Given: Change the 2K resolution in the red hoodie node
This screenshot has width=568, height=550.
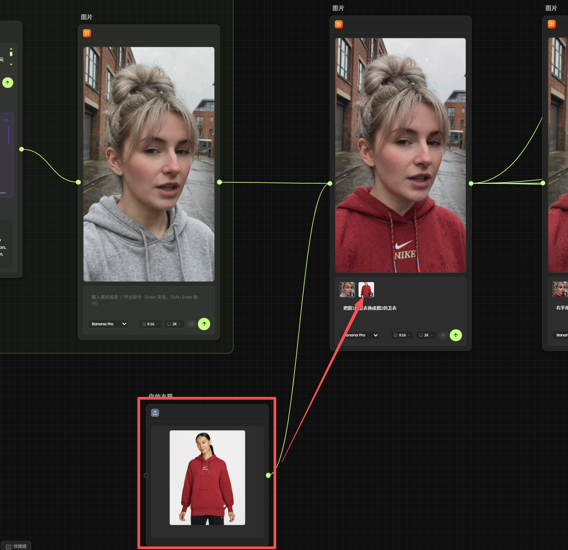Looking at the screenshot, I should [x=426, y=335].
